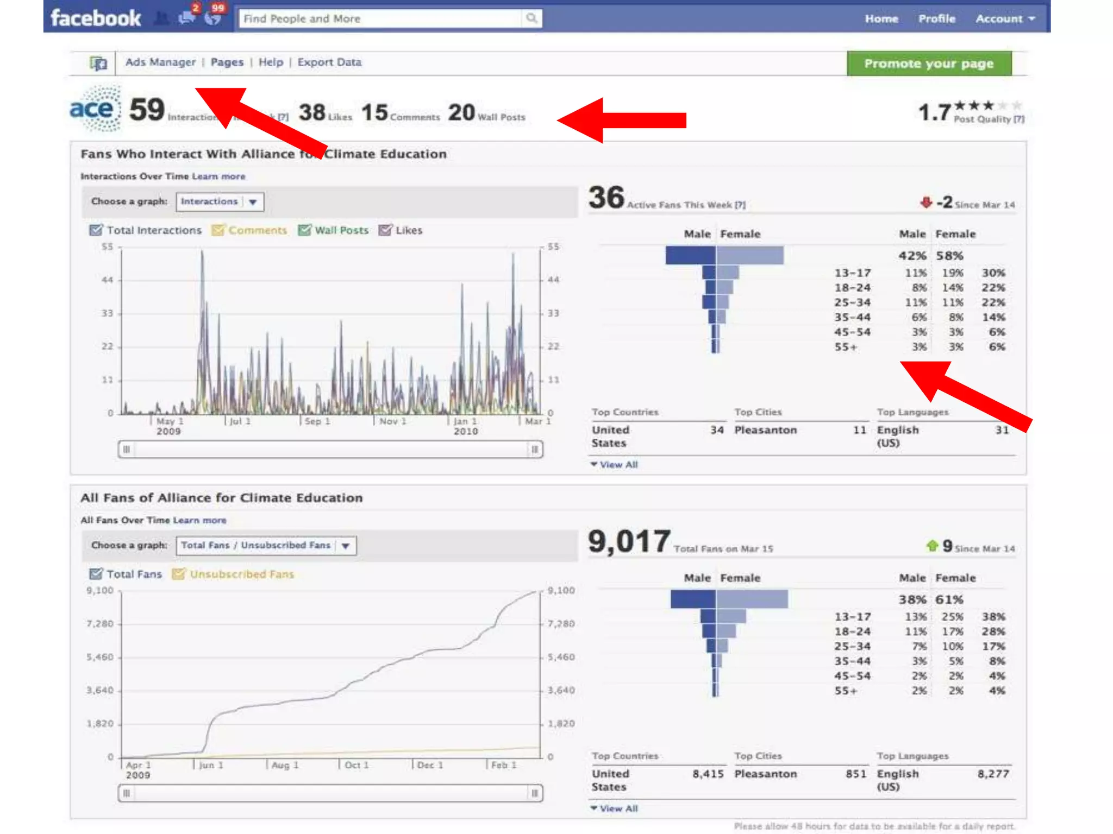Open Help link
This screenshot has width=1113, height=834.
click(271, 62)
